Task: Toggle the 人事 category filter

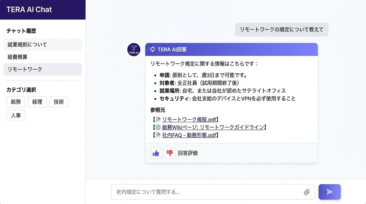Action: pyautogui.click(x=15, y=115)
